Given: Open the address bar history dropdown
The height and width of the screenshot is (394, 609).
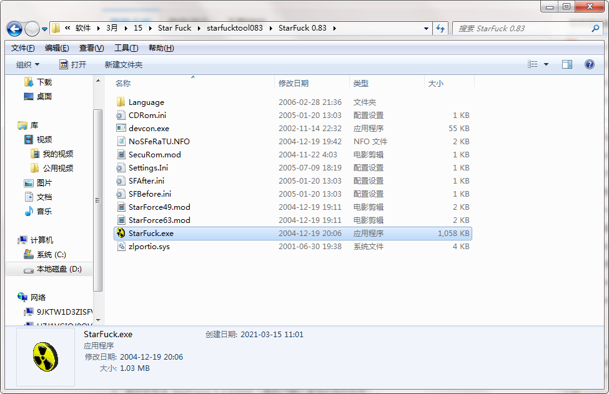Looking at the screenshot, I should (x=426, y=28).
